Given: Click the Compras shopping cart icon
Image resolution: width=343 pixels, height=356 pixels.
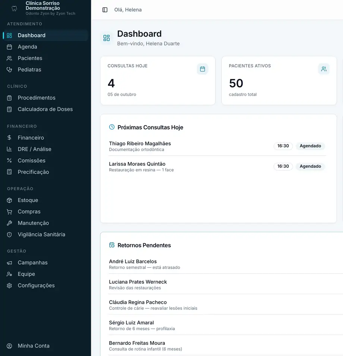Looking at the screenshot, I should point(9,212).
